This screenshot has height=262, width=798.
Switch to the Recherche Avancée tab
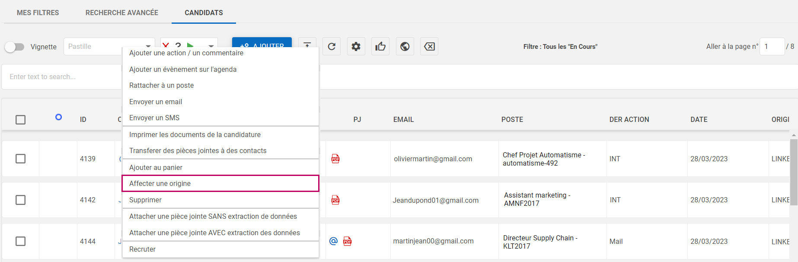point(121,13)
